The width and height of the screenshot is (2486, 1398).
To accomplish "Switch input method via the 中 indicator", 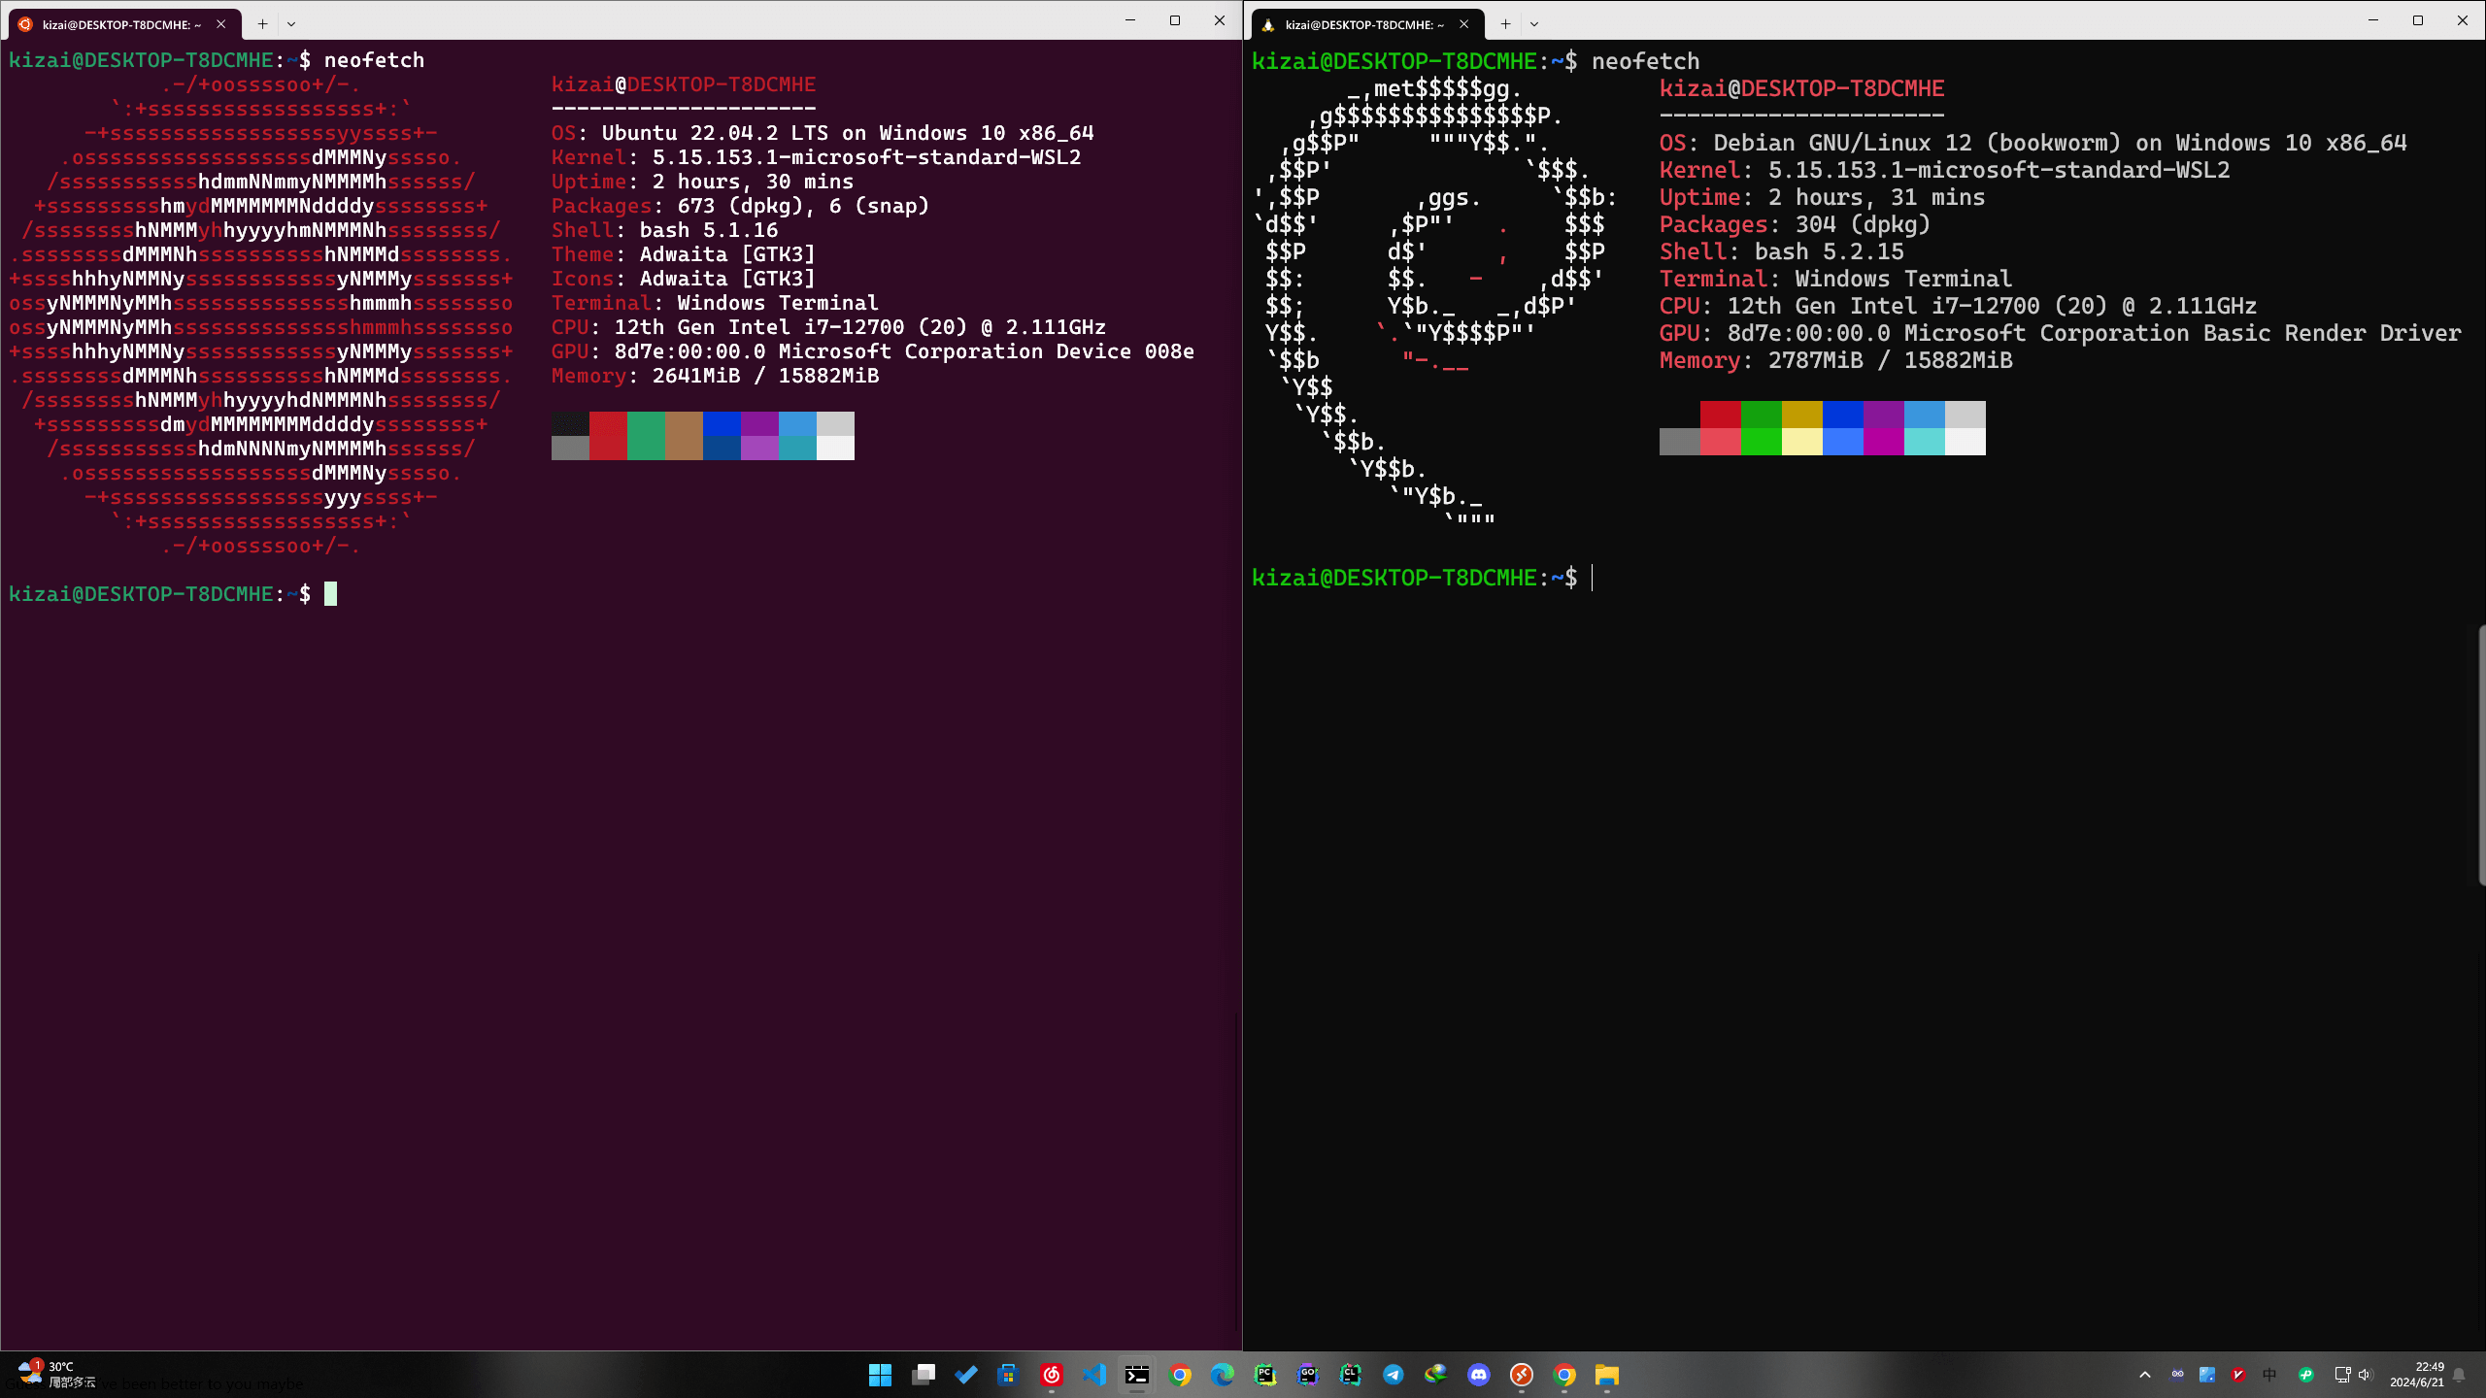I will point(2269,1376).
